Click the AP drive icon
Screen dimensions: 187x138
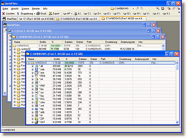(65, 14)
